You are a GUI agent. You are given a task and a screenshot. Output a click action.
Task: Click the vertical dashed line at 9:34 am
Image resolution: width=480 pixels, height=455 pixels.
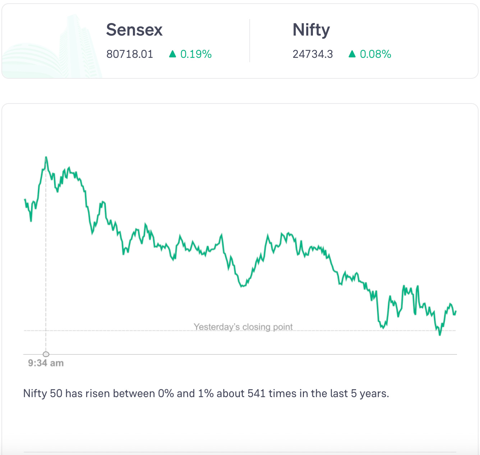click(x=46, y=270)
